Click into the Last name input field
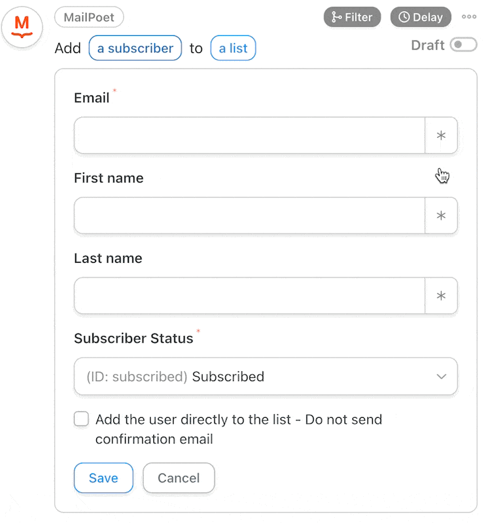488x523 pixels. click(249, 295)
